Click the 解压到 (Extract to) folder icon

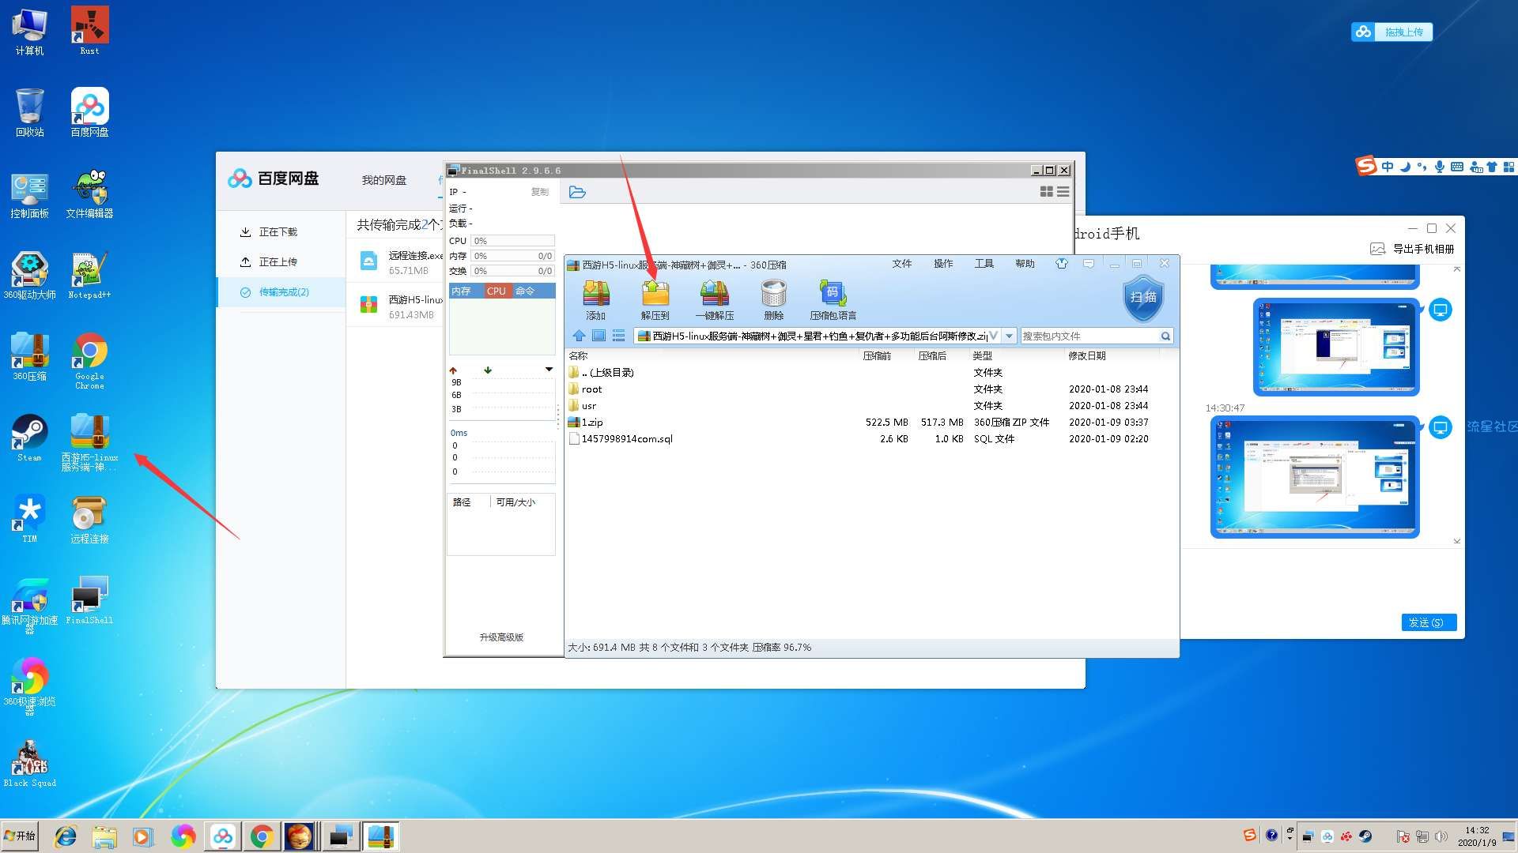[x=655, y=295]
